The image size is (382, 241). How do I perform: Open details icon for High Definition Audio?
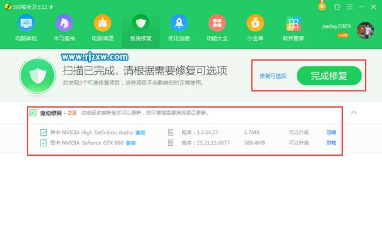pyautogui.click(x=170, y=132)
